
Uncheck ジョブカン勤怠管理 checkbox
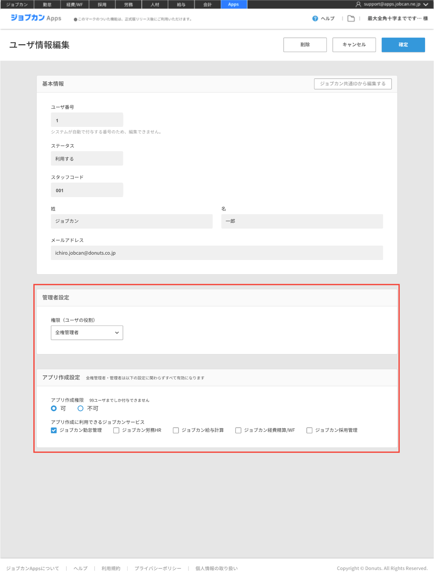point(54,430)
